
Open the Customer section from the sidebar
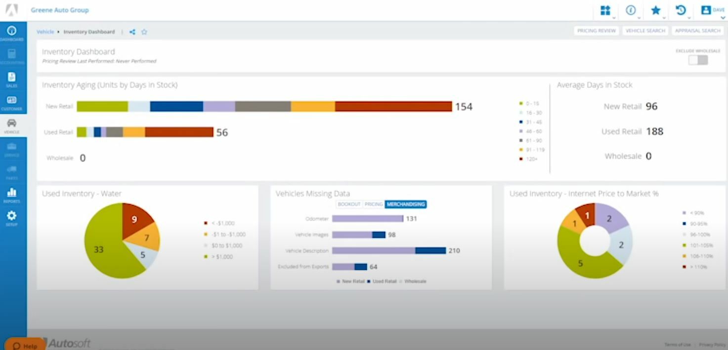click(x=11, y=100)
